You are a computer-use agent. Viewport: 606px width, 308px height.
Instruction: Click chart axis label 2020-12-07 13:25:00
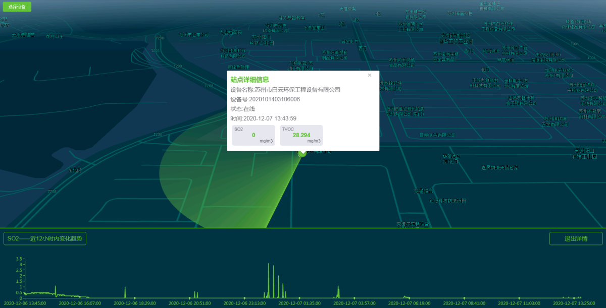[574, 303]
